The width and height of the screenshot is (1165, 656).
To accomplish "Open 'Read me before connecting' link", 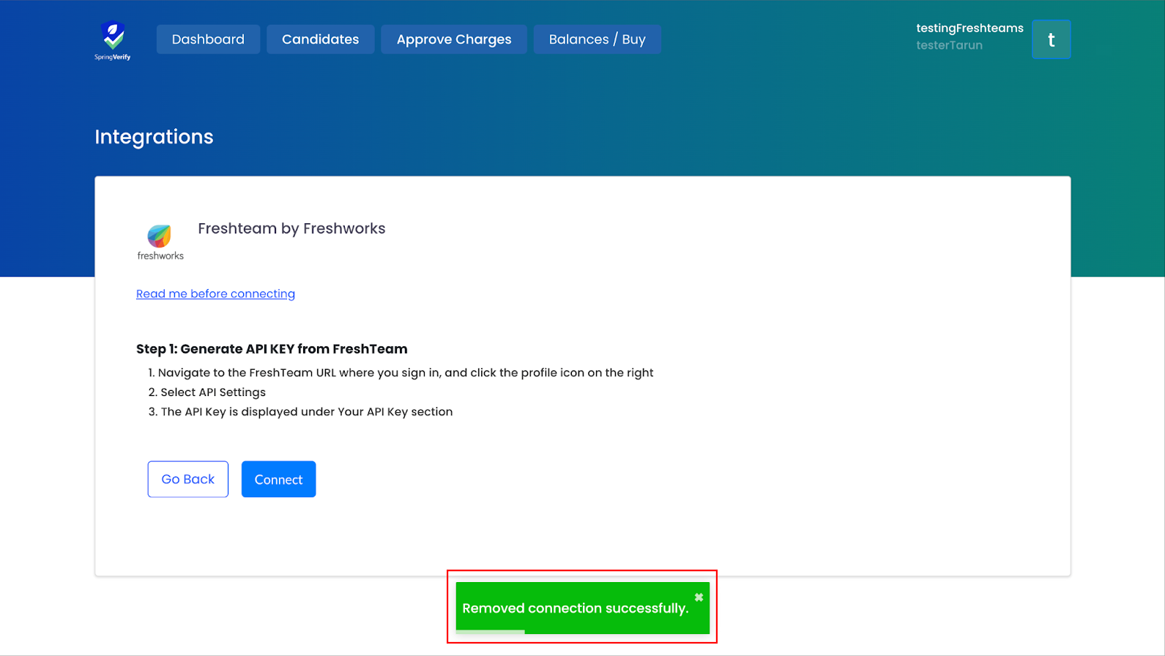I will [215, 294].
